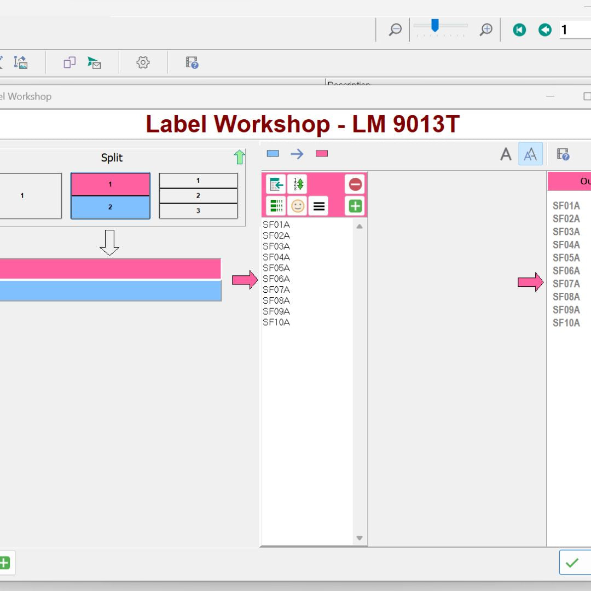Select the single large A font button

[506, 155]
